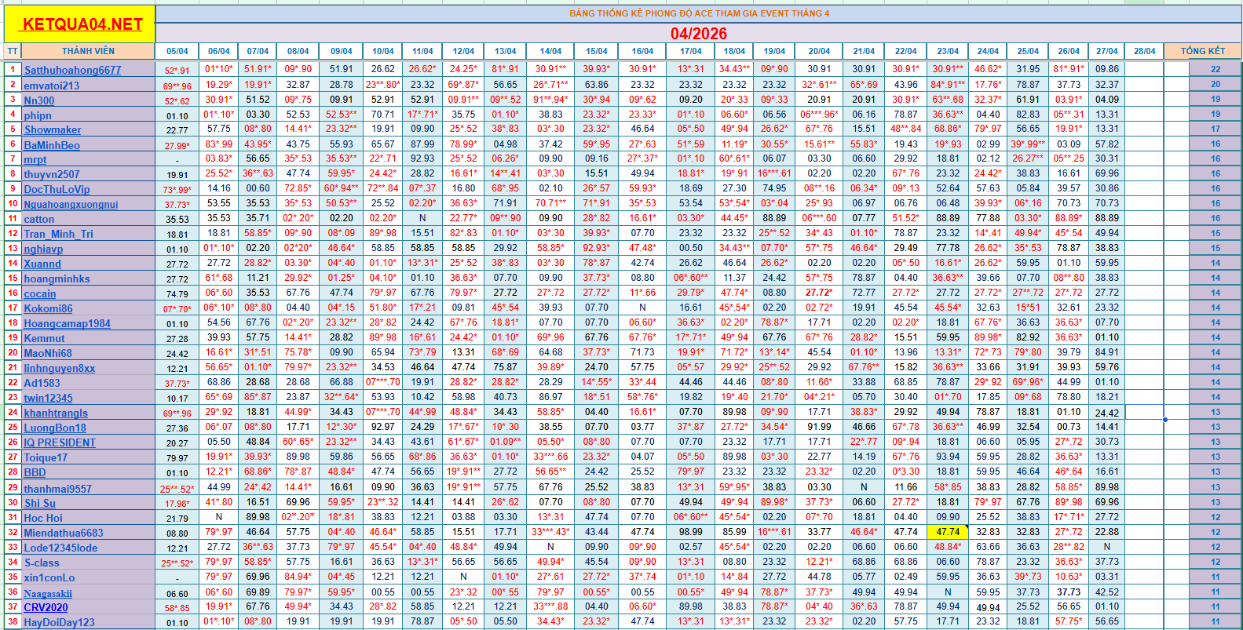The image size is (1243, 630).
Task: Select total score 17 for Showmaker
Action: click(1216, 129)
